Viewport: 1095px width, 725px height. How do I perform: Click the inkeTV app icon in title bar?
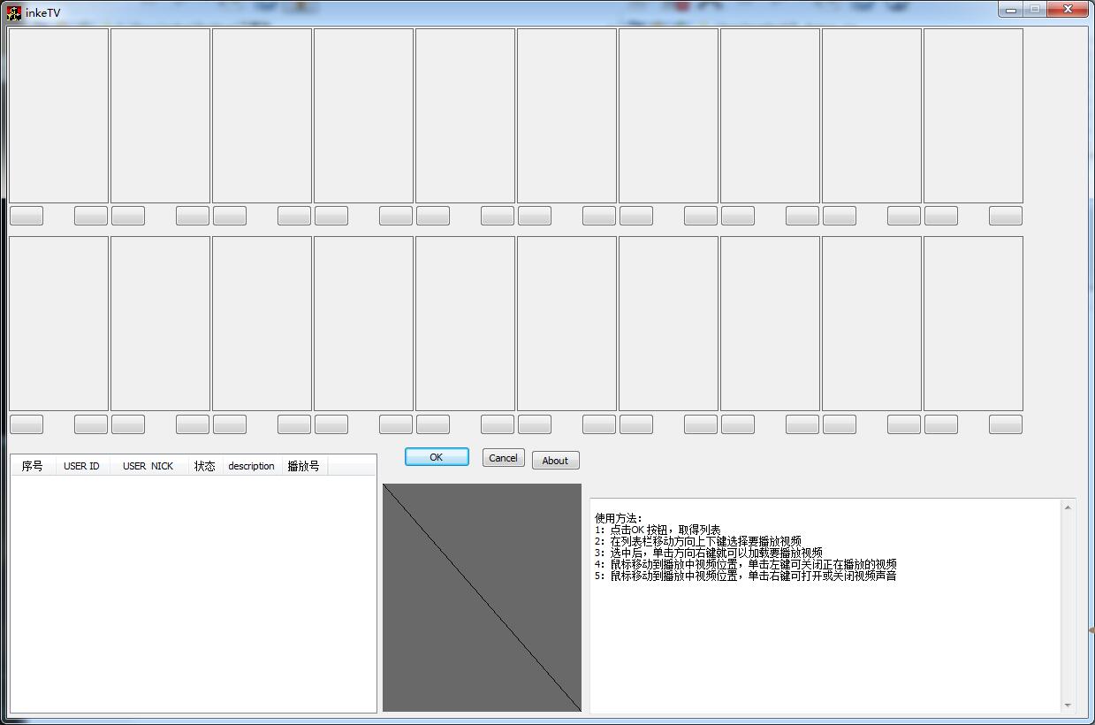coord(13,12)
